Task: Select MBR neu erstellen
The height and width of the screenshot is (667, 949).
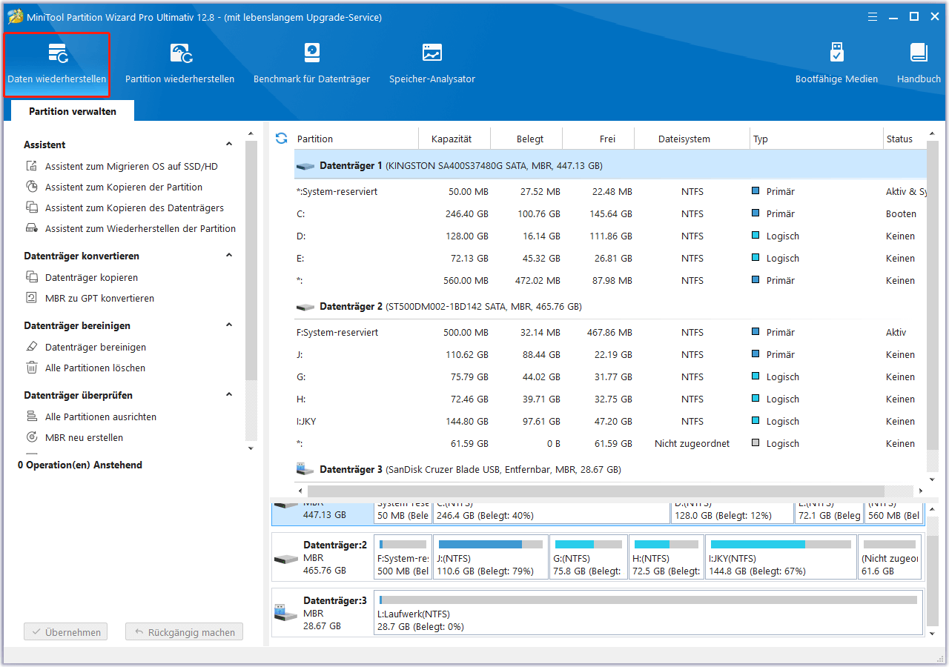Action: point(75,438)
